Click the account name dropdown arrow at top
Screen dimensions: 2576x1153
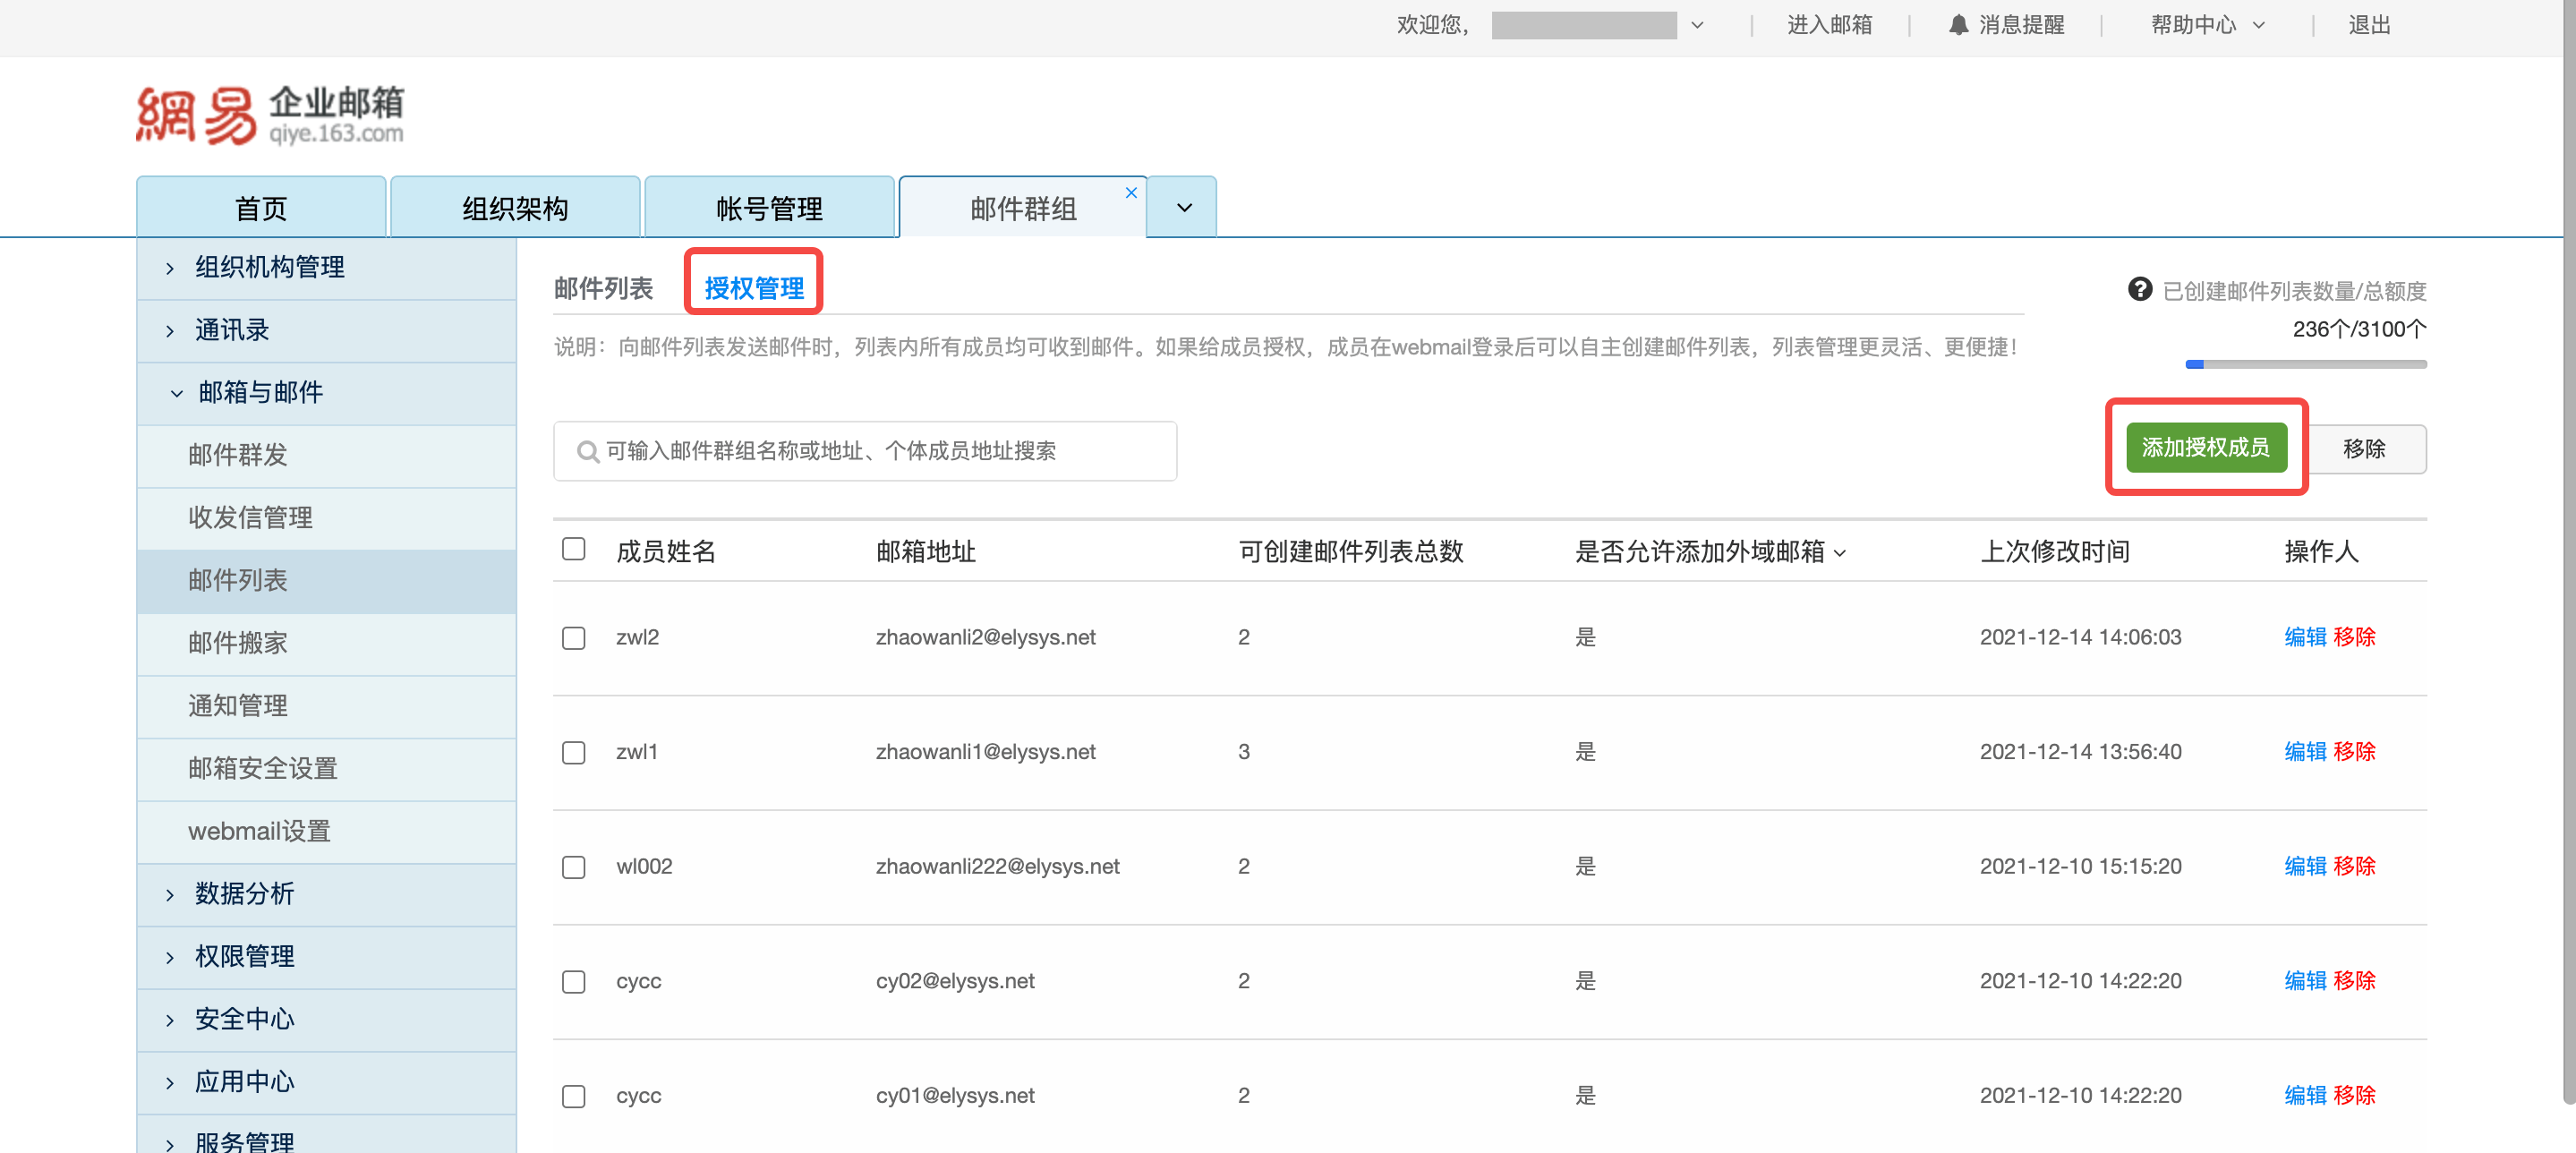click(x=1697, y=25)
